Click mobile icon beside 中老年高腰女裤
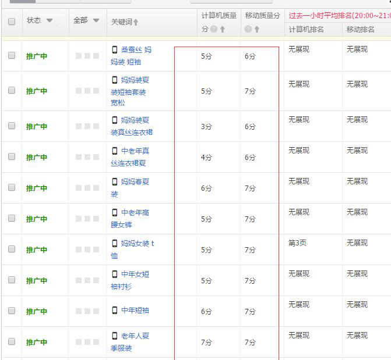The height and width of the screenshot is (360, 391). (x=114, y=213)
